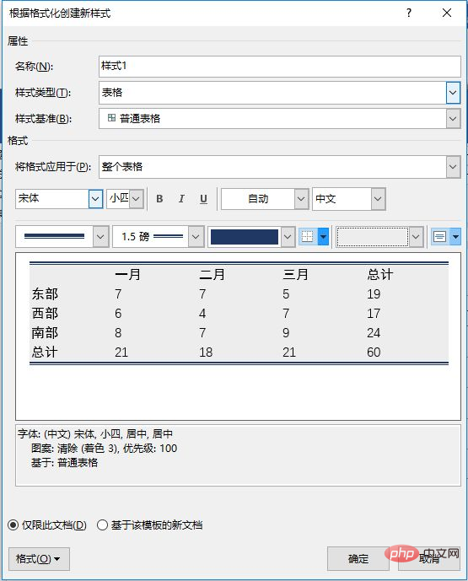Open the shading color dropdown
The width and height of the screenshot is (468, 581).
416,236
